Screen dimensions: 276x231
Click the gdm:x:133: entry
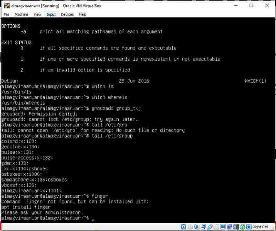15,163
